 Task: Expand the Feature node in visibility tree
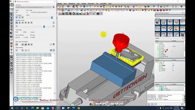click(x=158, y=50)
